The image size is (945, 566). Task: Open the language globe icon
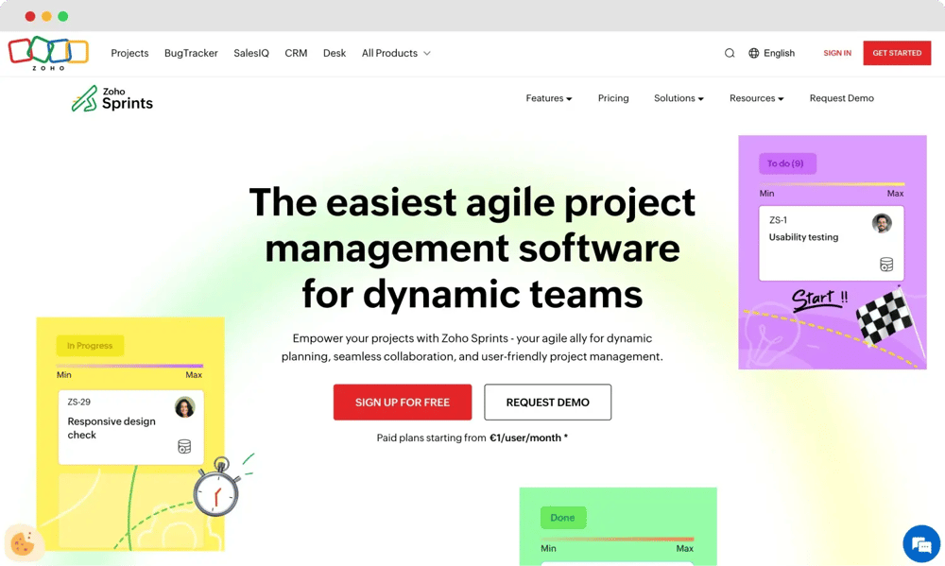749,53
